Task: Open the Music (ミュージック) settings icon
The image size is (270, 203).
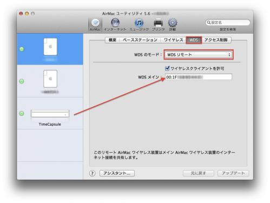Action: click(x=139, y=24)
